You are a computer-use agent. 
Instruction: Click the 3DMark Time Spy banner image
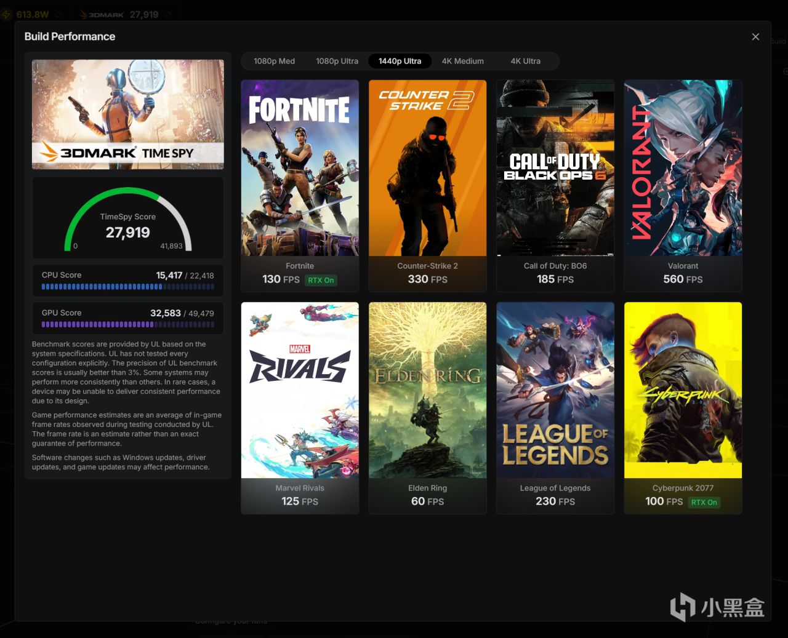coord(128,114)
